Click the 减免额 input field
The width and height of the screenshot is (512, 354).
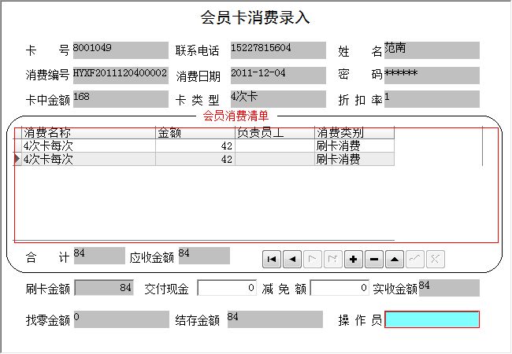(339, 289)
